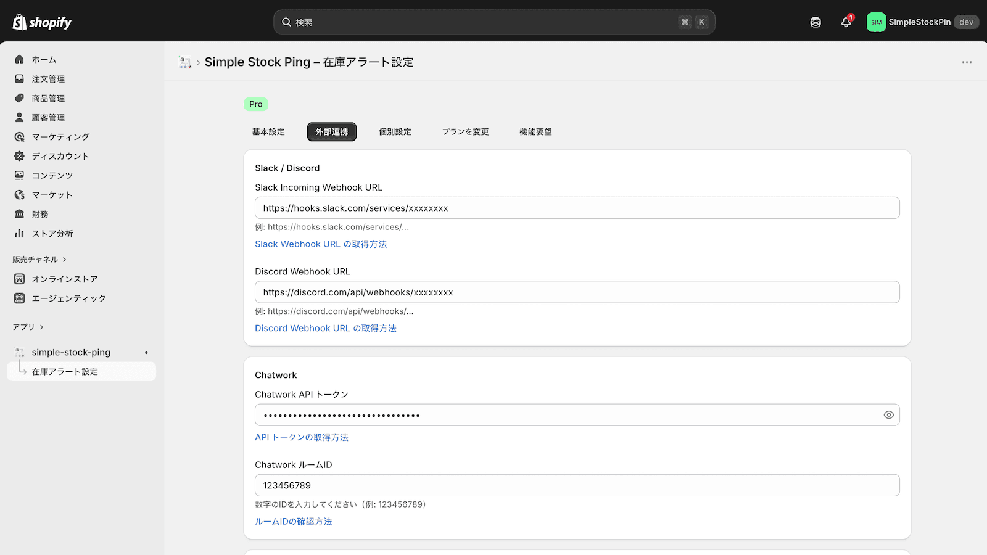Screen dimensions: 987x555
Task: Click the simple-stock-ping app icon in sidebar
Action: point(20,353)
